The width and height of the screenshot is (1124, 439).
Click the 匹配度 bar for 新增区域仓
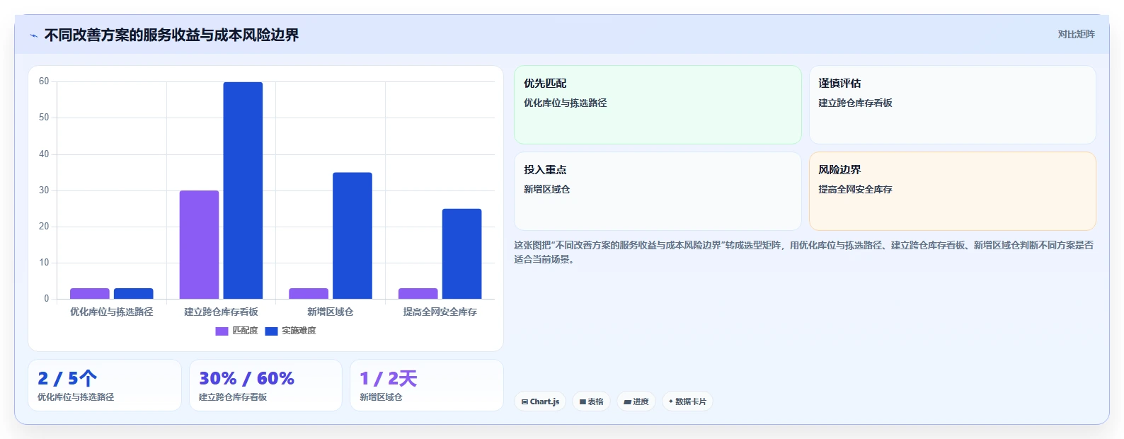point(309,294)
